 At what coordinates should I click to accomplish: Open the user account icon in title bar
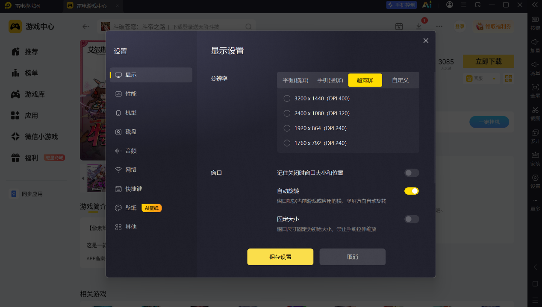click(x=450, y=5)
